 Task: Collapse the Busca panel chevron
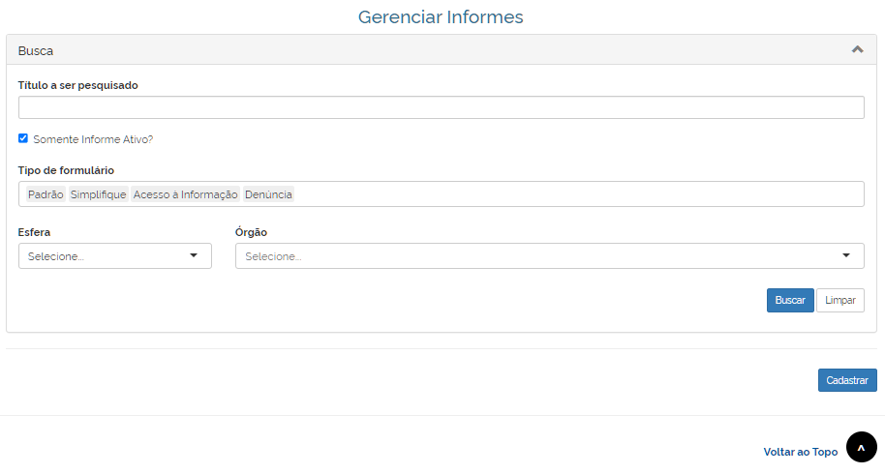pyautogui.click(x=857, y=49)
